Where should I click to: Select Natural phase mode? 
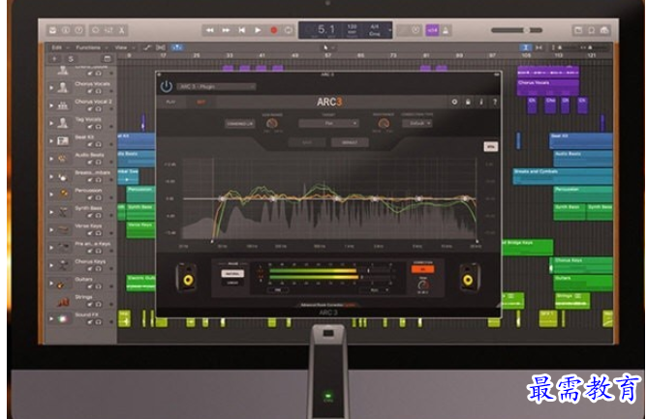[x=232, y=274]
